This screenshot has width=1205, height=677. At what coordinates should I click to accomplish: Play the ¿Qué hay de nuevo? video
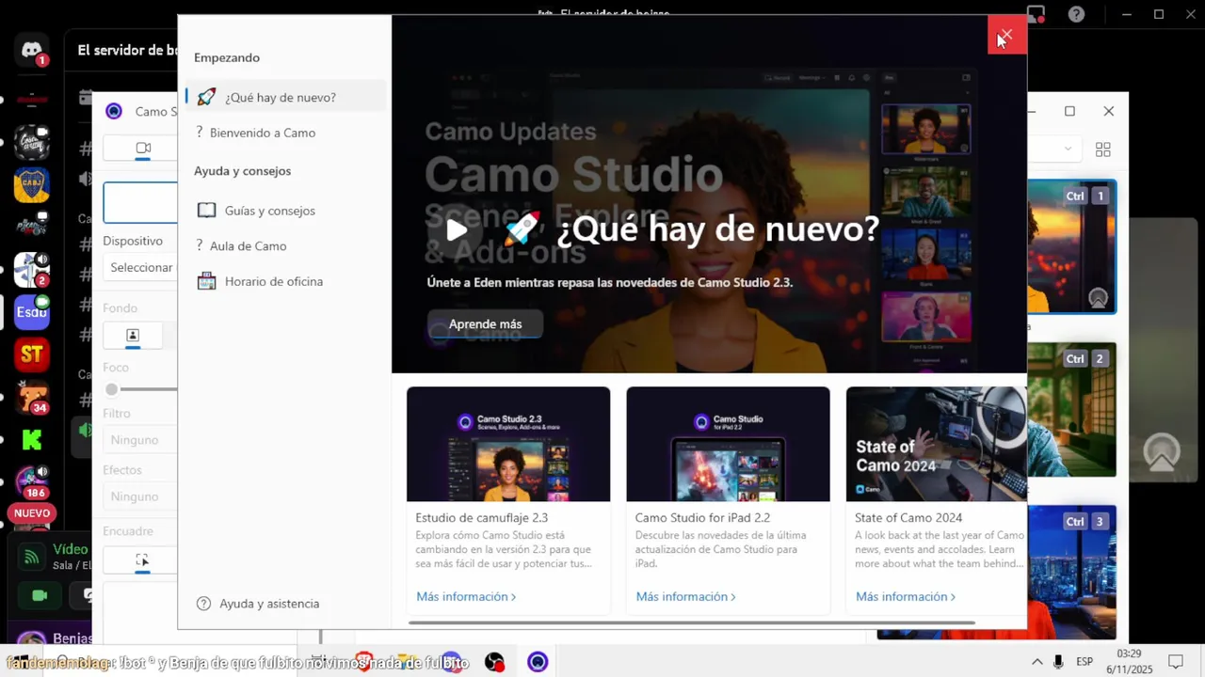[x=457, y=229]
